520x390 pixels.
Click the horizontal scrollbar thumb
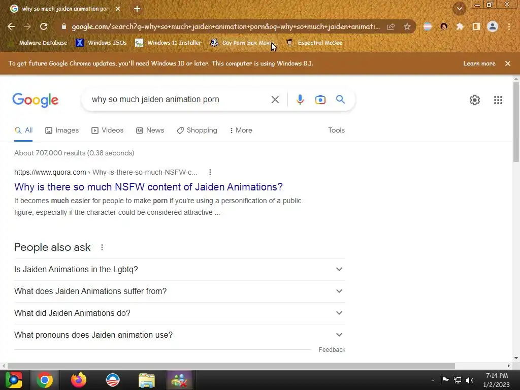click(231, 366)
